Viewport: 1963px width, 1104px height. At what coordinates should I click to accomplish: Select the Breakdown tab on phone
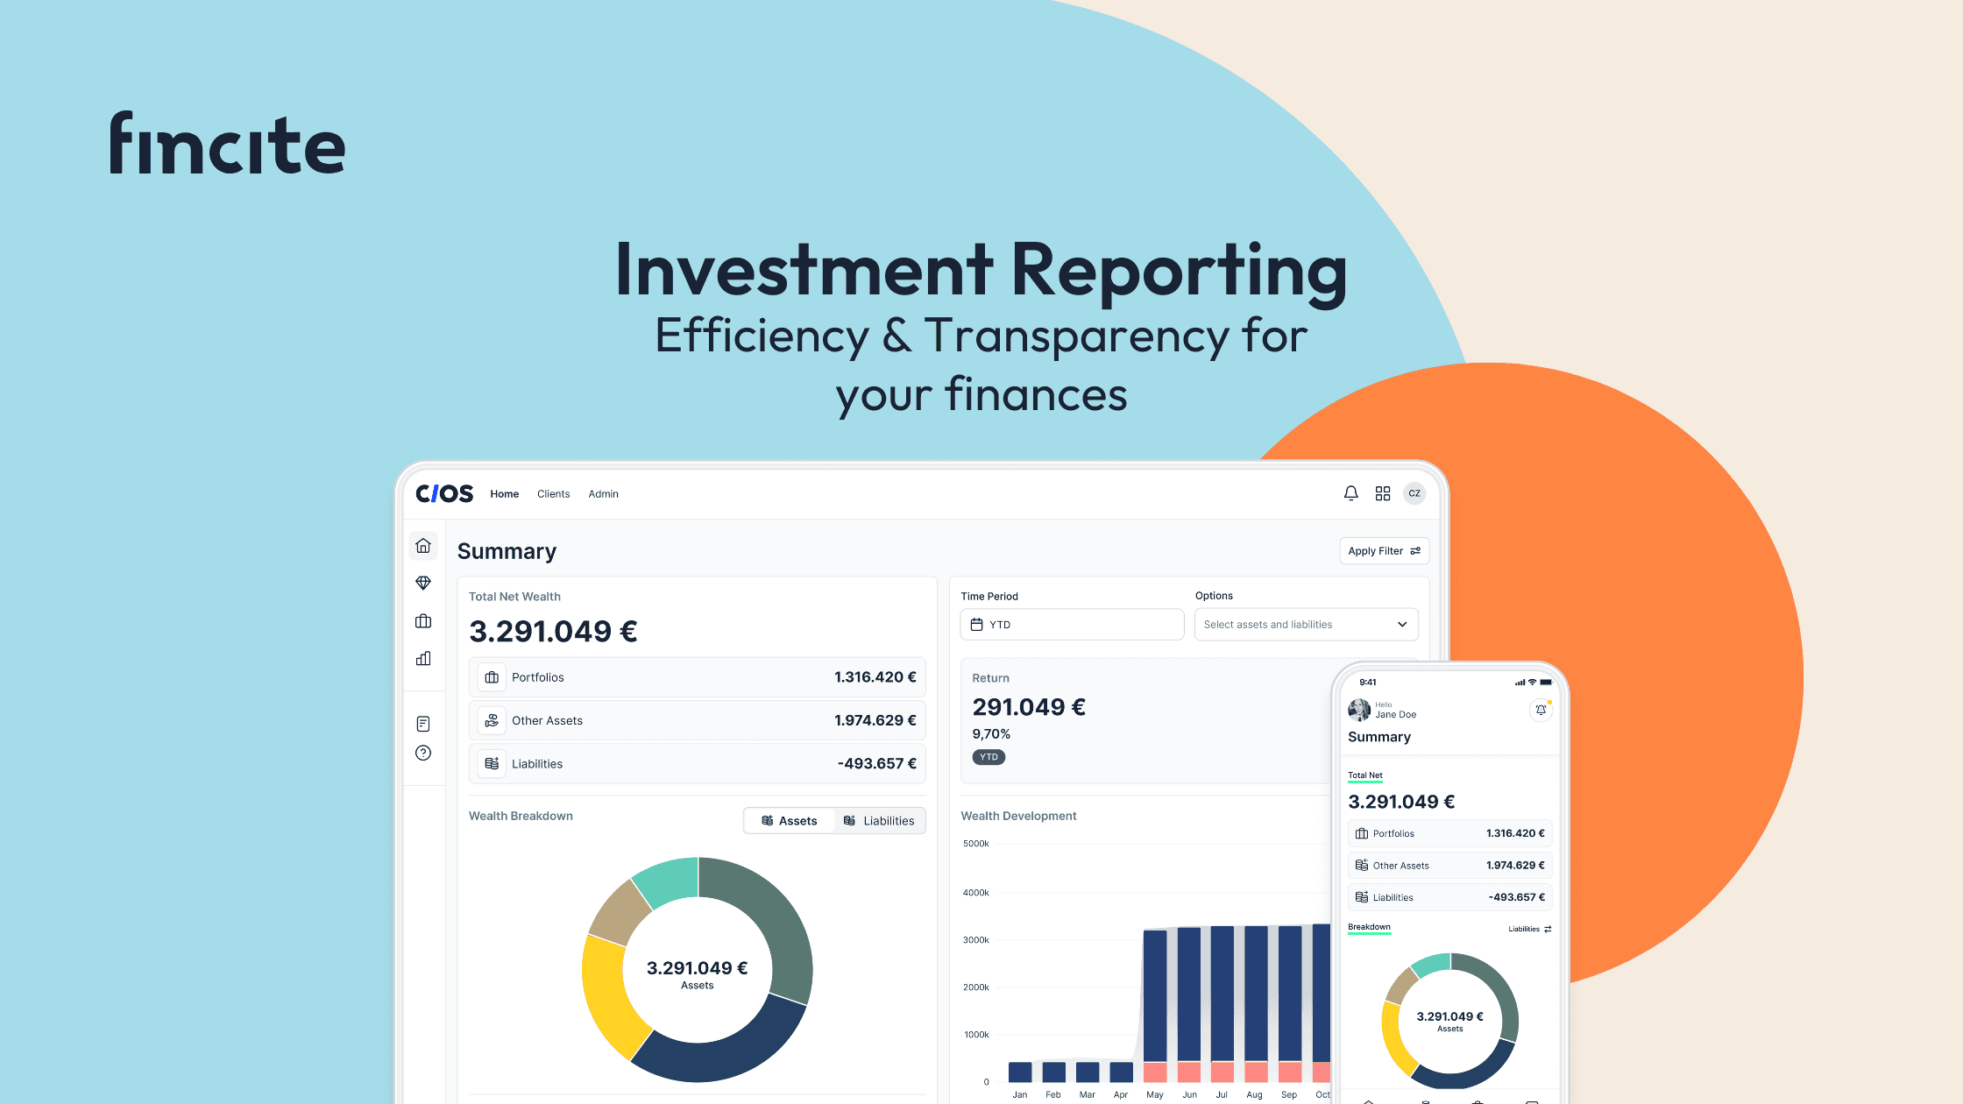pyautogui.click(x=1369, y=928)
